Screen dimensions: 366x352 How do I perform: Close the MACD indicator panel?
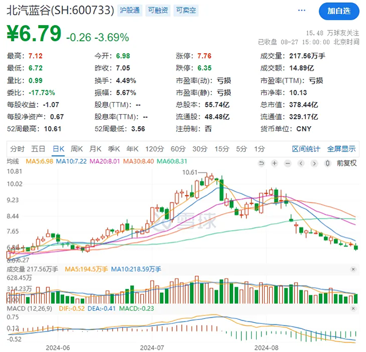pos(353,308)
